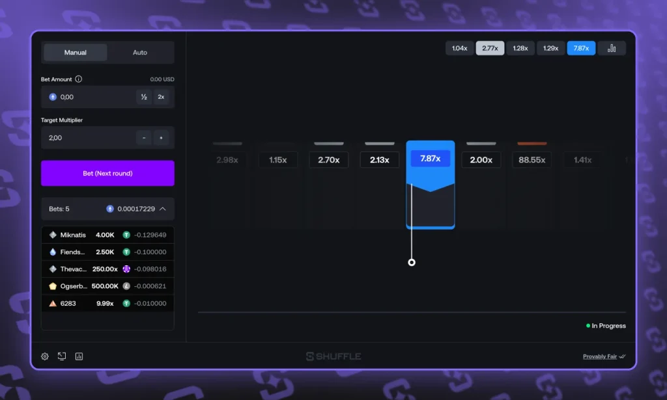Click the 500.00K multiplier value

[105, 286]
